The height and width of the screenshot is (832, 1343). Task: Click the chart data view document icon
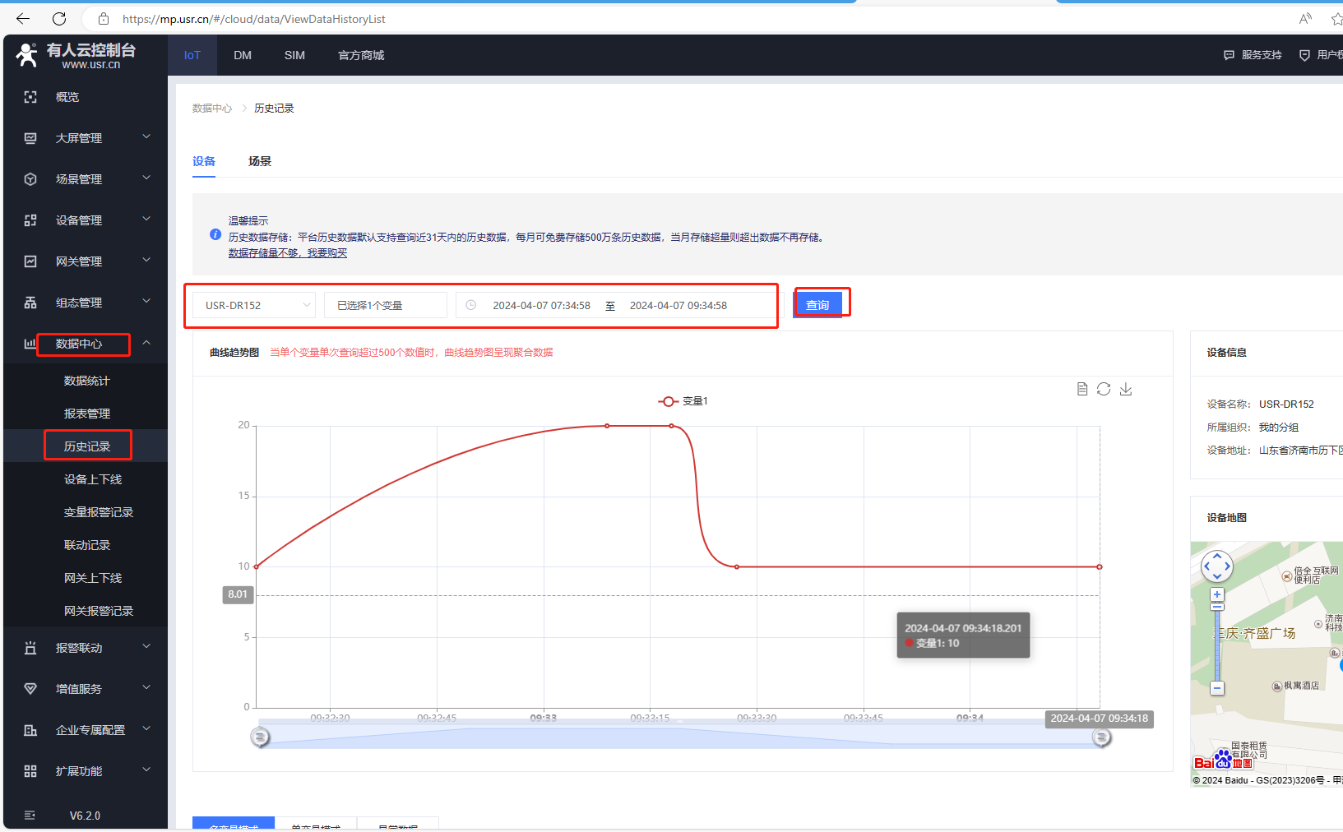pyautogui.click(x=1082, y=389)
